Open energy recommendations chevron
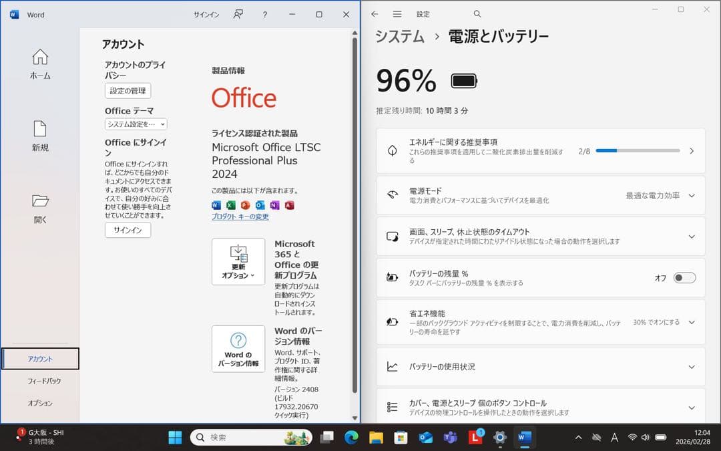 click(692, 151)
